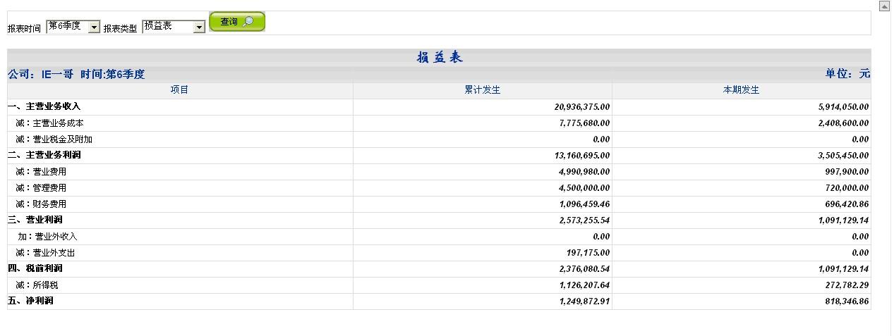Select the 减：财务费用 row label

point(41,204)
